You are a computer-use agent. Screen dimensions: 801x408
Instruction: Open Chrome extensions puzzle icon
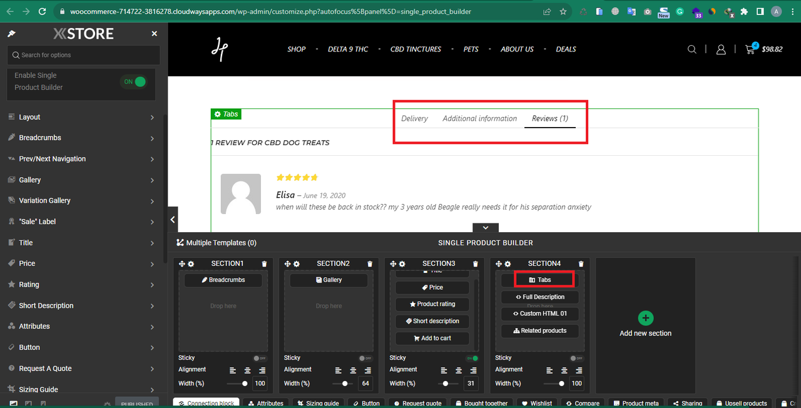click(744, 11)
